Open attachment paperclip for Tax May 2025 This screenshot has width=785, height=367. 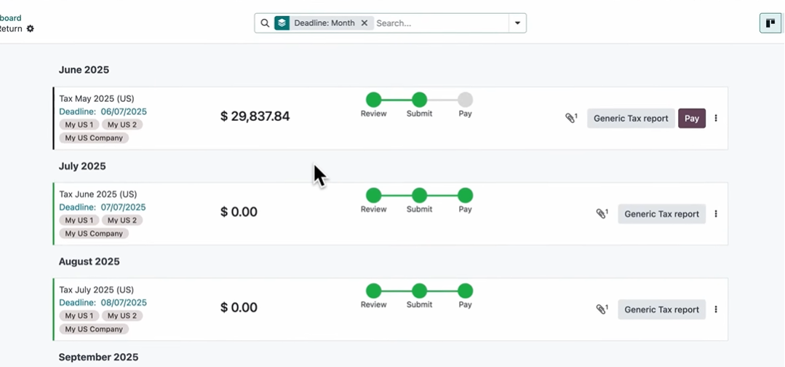pos(570,118)
